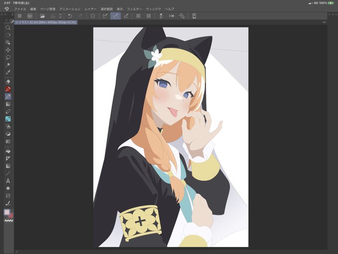Select the Operation object tool
Viewport: 338px width, 254px height.
(x=8, y=42)
